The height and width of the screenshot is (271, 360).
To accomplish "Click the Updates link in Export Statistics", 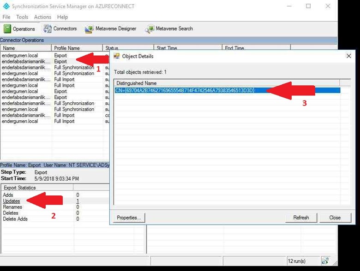I will pos(12,201).
